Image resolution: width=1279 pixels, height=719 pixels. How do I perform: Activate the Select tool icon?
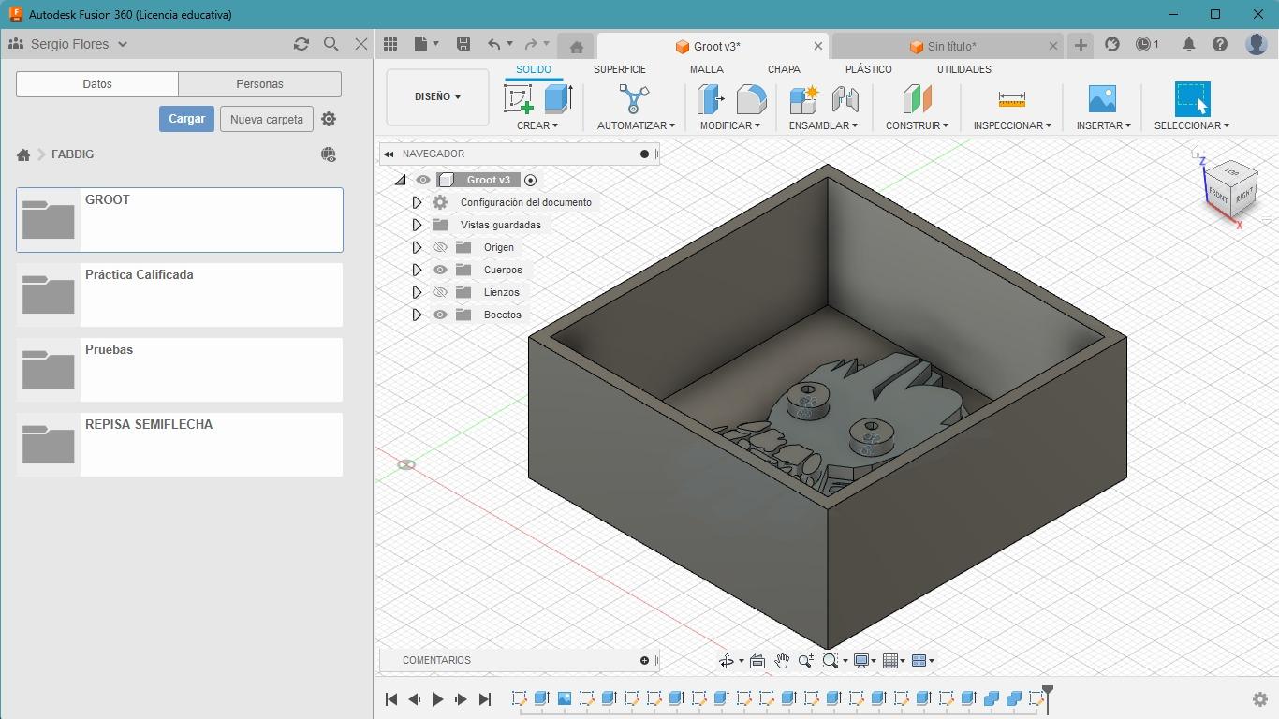(x=1192, y=98)
